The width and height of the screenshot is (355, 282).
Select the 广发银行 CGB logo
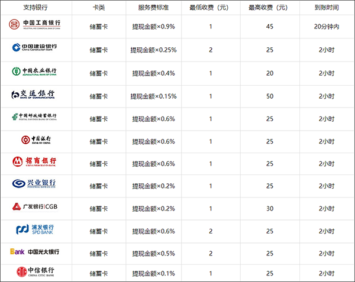point(35,207)
